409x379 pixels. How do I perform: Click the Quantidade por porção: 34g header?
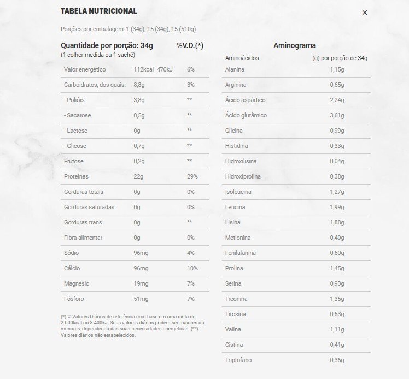click(x=107, y=46)
